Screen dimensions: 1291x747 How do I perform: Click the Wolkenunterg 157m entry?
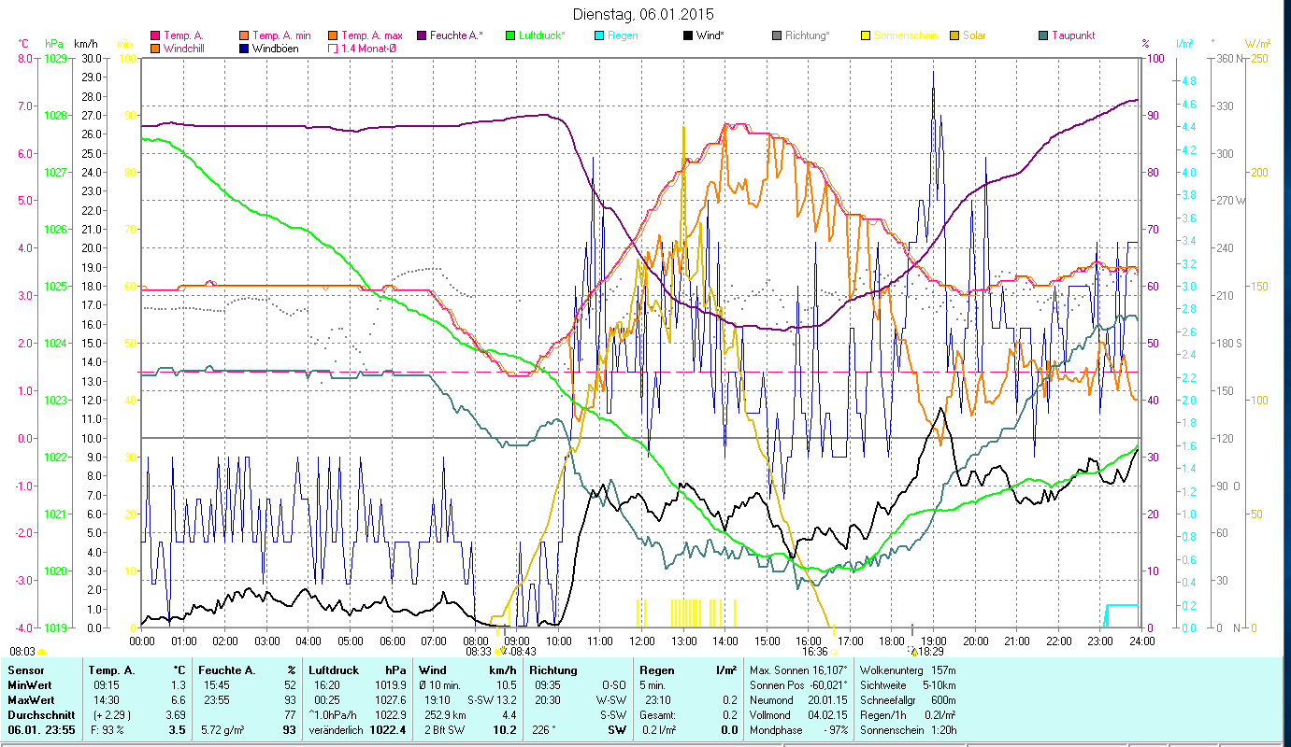[x=906, y=670]
